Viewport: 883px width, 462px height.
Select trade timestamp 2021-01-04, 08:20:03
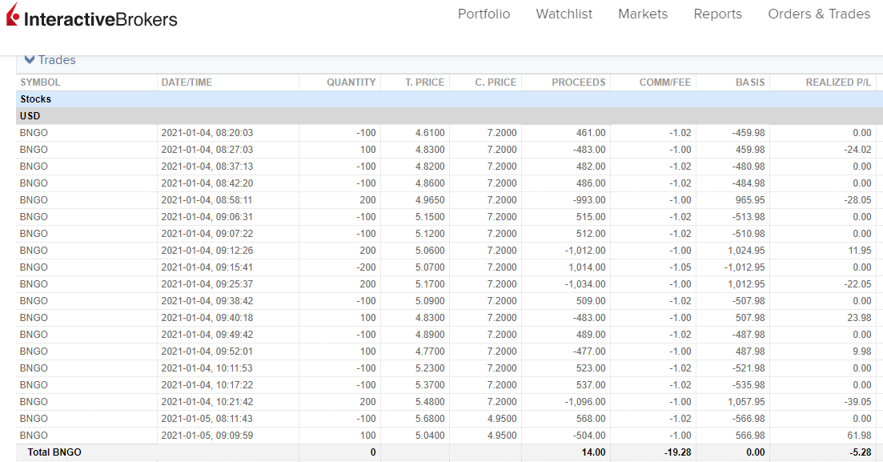pyautogui.click(x=207, y=133)
